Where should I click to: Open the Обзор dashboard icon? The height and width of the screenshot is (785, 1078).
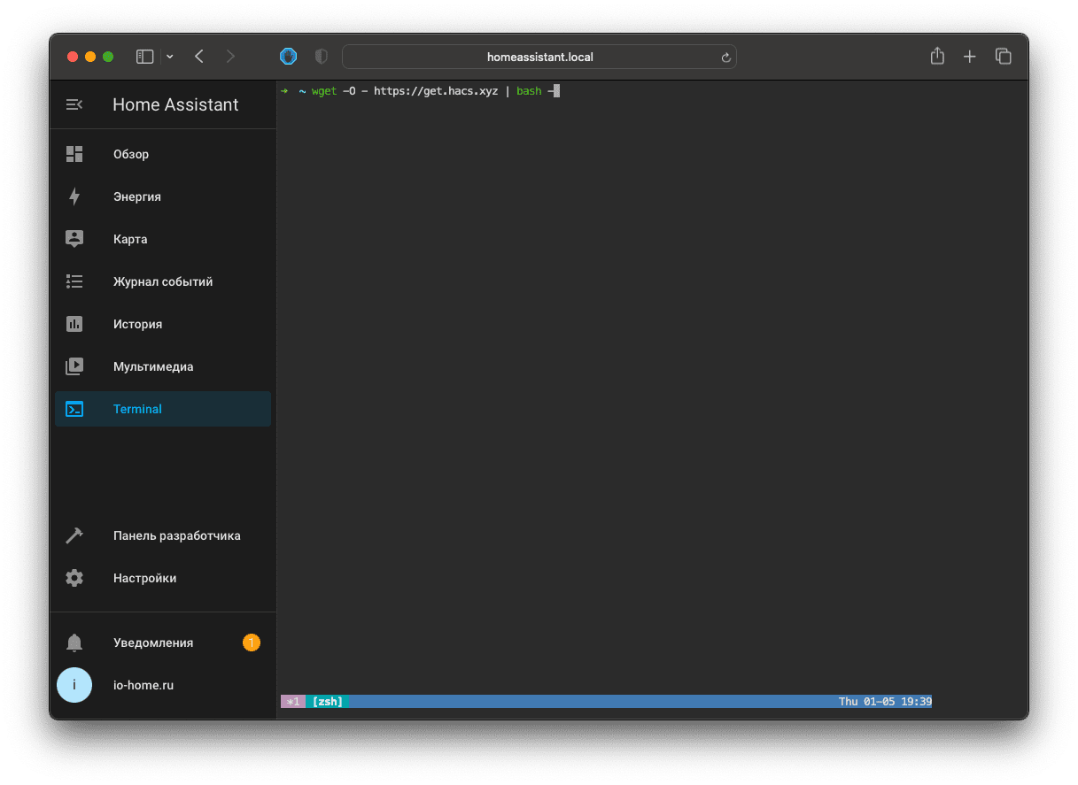(x=74, y=153)
